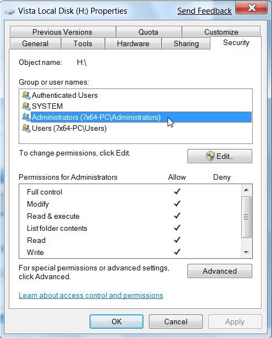
Task: Click the Modify permission row
Action: pyautogui.click(x=130, y=204)
